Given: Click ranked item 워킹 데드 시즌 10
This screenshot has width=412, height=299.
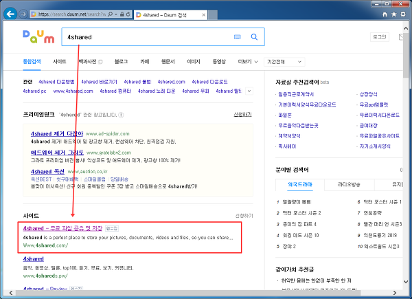Looking at the screenshot, I should click(x=301, y=235).
